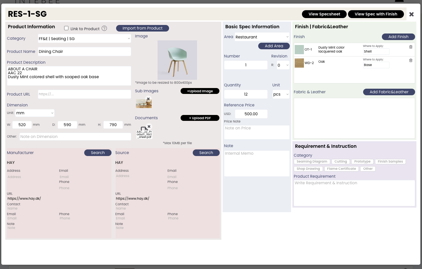Remove the sub image thumbnail
Viewport: 422px width, 269px height.
click(x=148, y=99)
